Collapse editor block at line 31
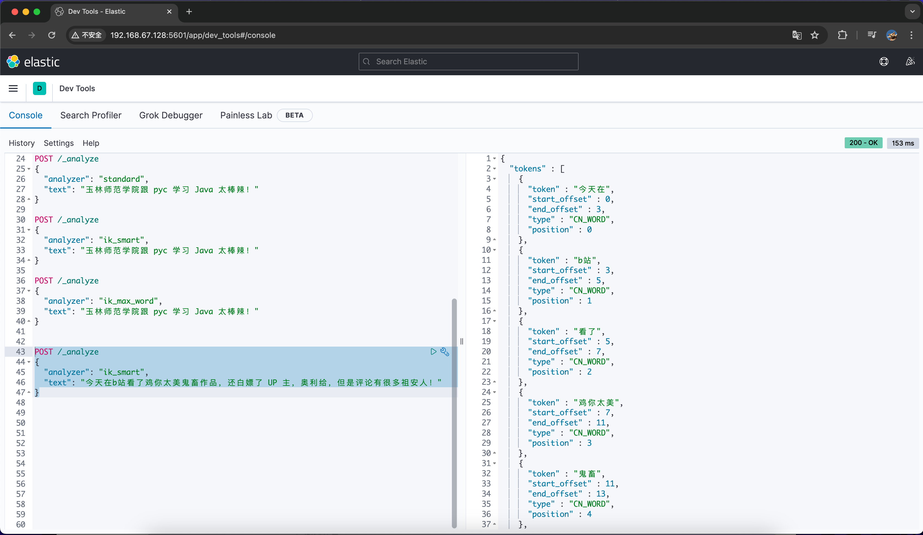The height and width of the screenshot is (535, 923). pyautogui.click(x=29, y=230)
